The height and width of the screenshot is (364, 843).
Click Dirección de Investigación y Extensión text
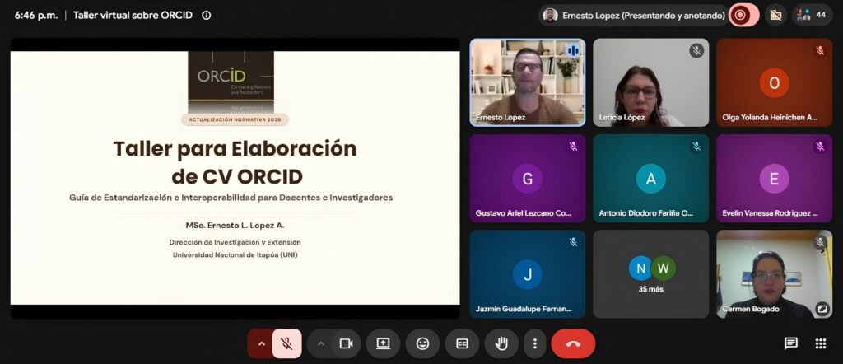coord(235,242)
